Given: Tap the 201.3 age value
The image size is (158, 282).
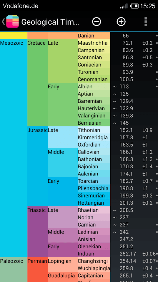Looking at the screenshot, I should 127,203.
